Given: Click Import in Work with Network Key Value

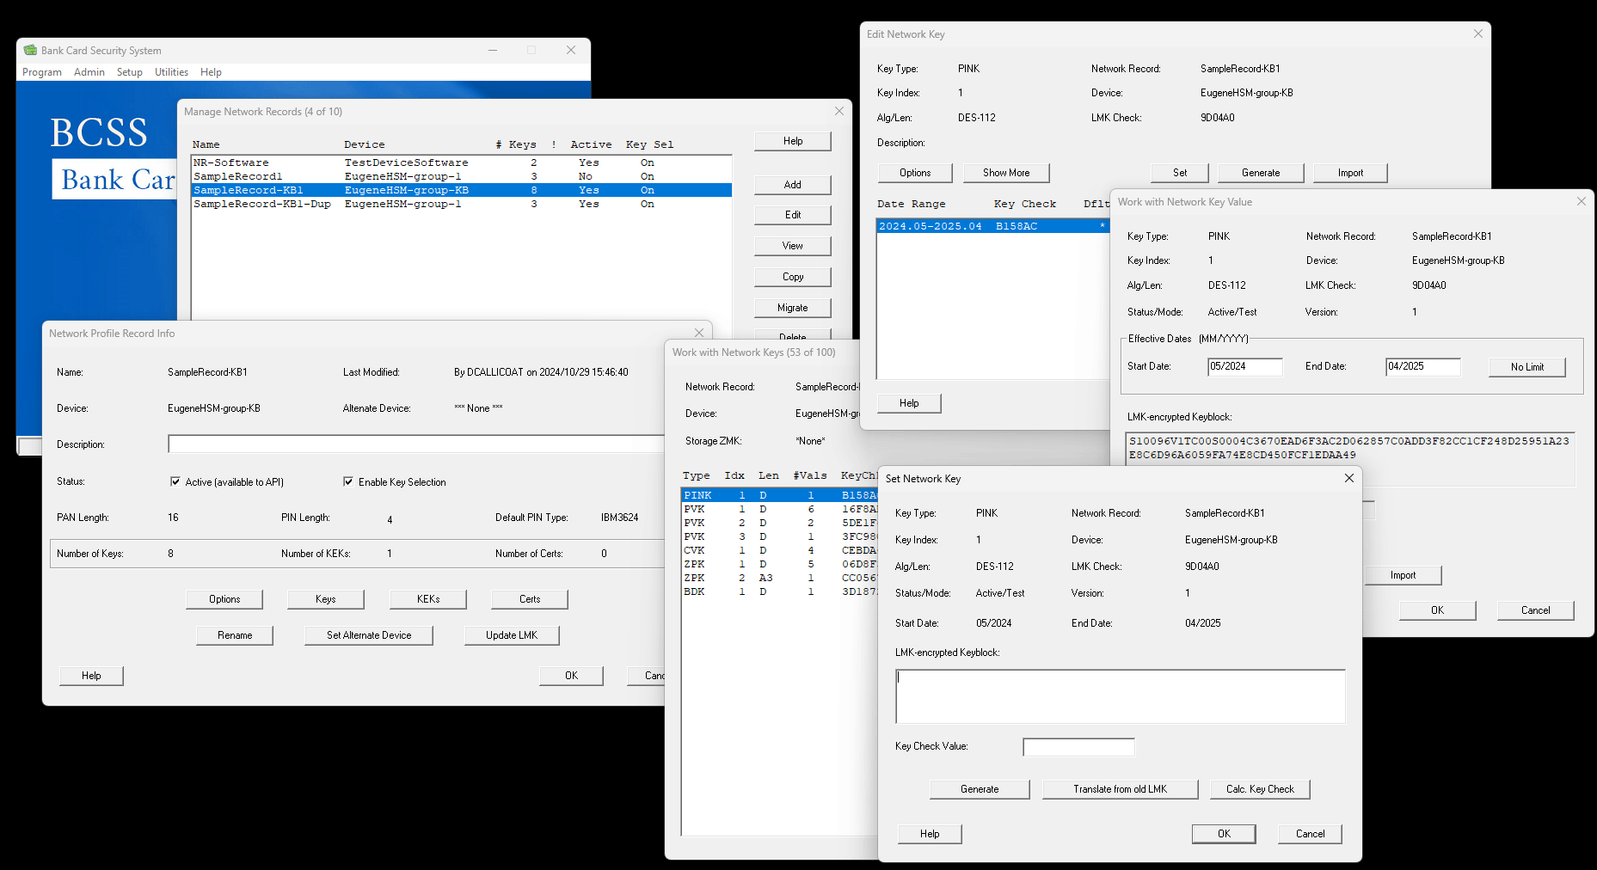Looking at the screenshot, I should point(1403,575).
